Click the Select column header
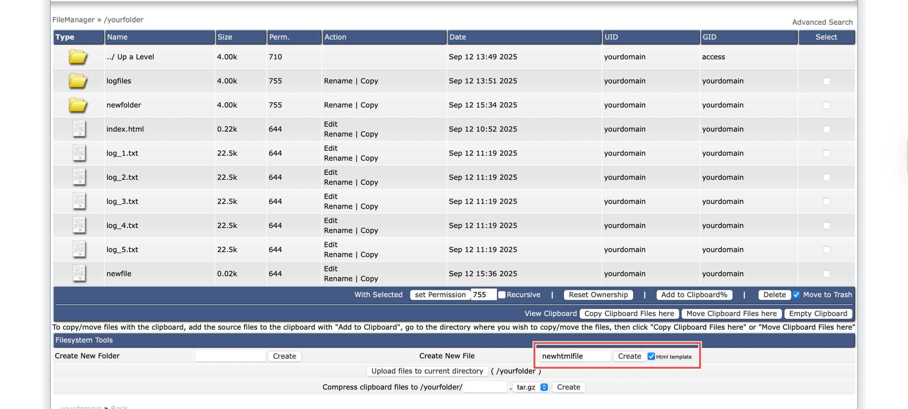Viewport: 908px width, 409px height. coord(826,37)
